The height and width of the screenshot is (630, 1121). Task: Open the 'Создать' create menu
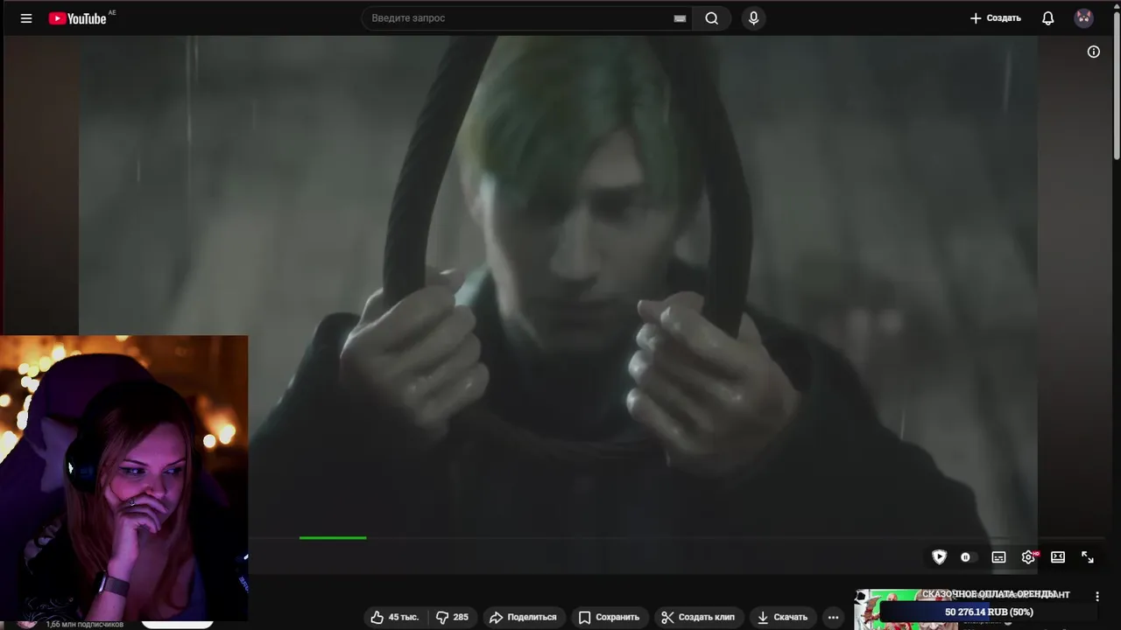pos(996,18)
